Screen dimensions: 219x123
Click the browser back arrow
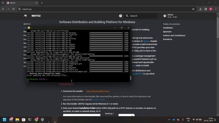(3, 9)
